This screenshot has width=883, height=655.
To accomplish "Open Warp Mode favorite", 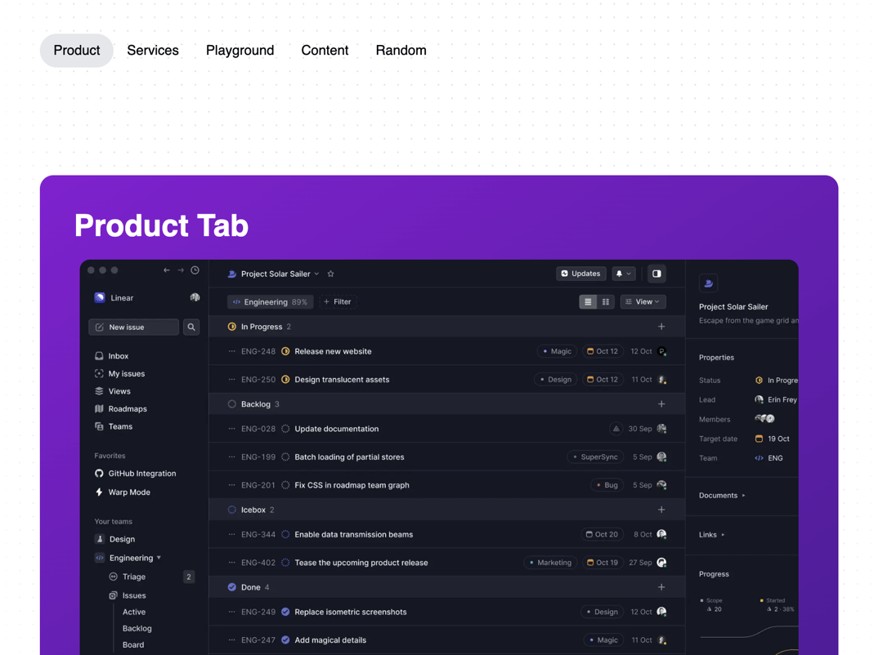I will 123,492.
